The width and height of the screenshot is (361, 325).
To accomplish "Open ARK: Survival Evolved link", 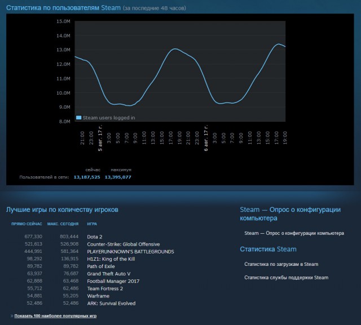I will coord(111,303).
